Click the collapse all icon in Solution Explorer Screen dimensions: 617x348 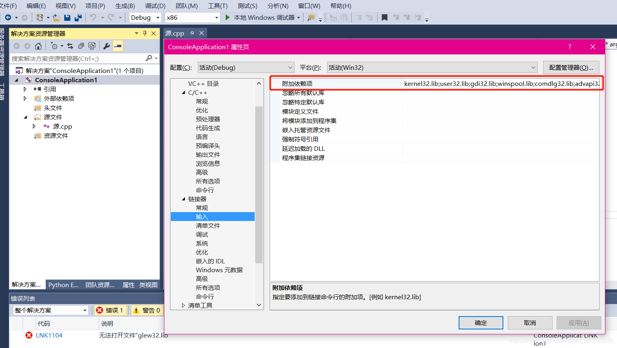(81, 46)
